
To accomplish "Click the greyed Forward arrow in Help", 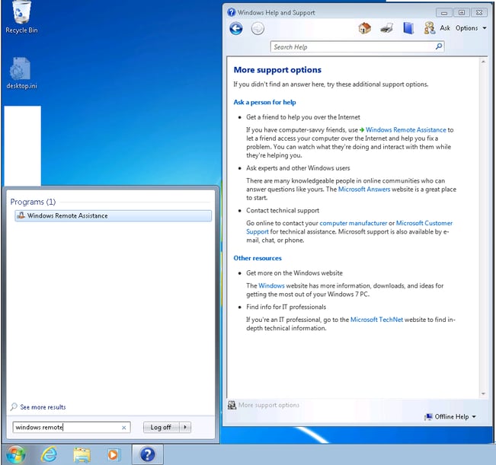I will pos(258,28).
